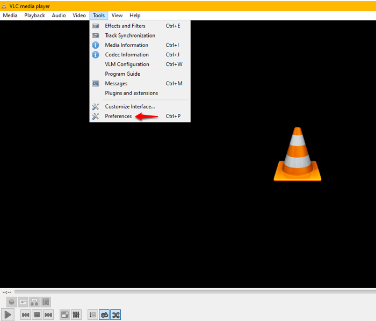Click the A-B loop button
The image size is (376, 321).
coord(34,302)
